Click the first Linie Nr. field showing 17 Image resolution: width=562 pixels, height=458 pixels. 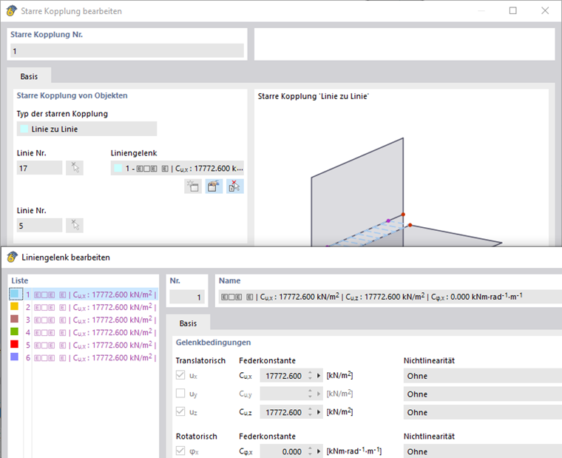pos(39,168)
